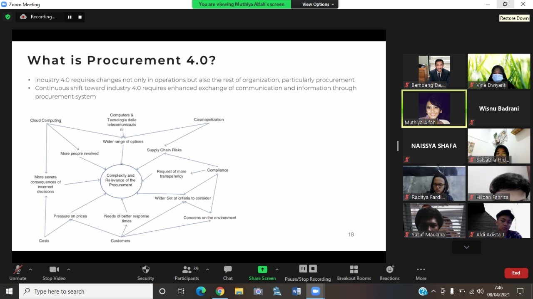
Task: Pause the recording in top-left indicator
Action: [x=70, y=17]
